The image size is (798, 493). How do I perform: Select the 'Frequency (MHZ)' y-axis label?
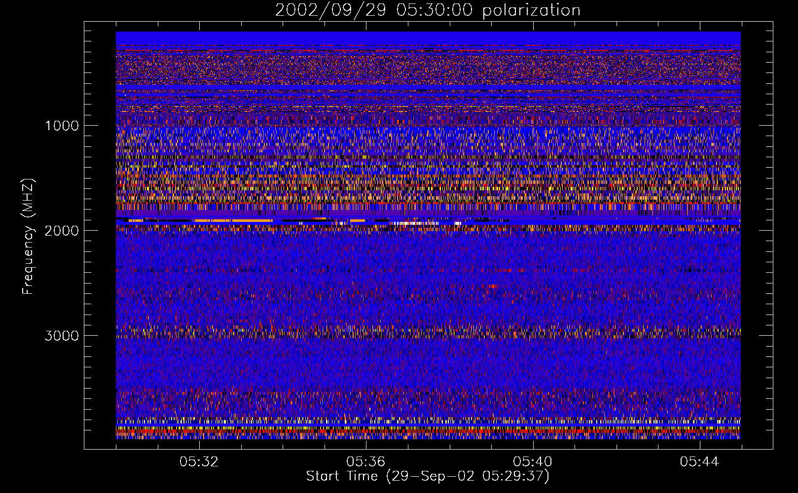(x=28, y=237)
